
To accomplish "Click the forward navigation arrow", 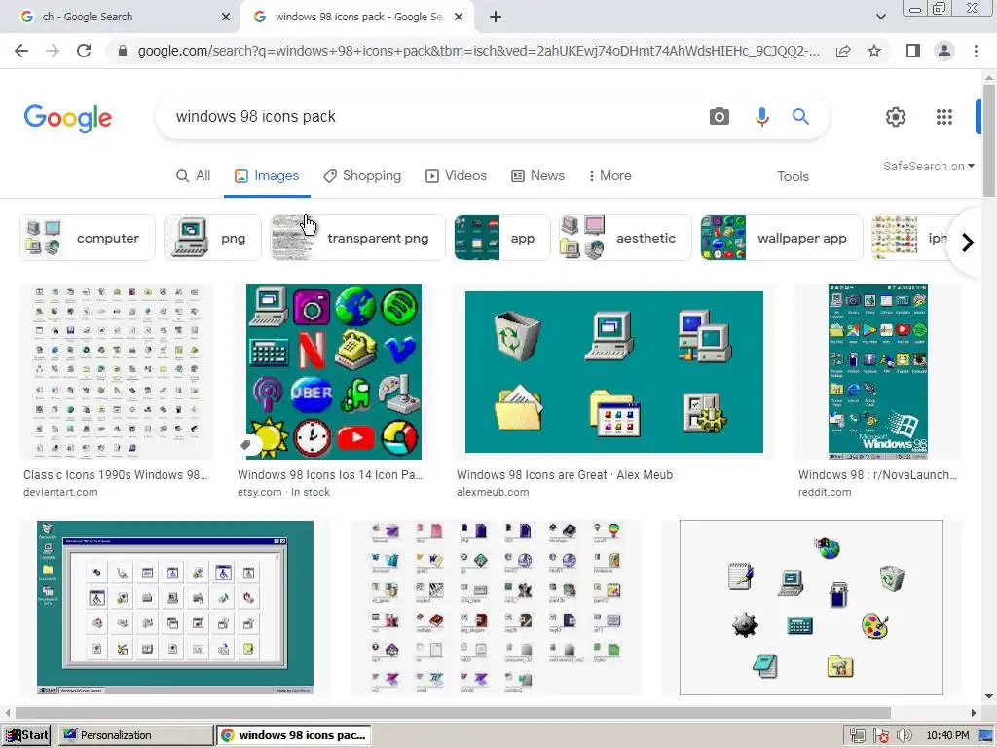I will [53, 51].
